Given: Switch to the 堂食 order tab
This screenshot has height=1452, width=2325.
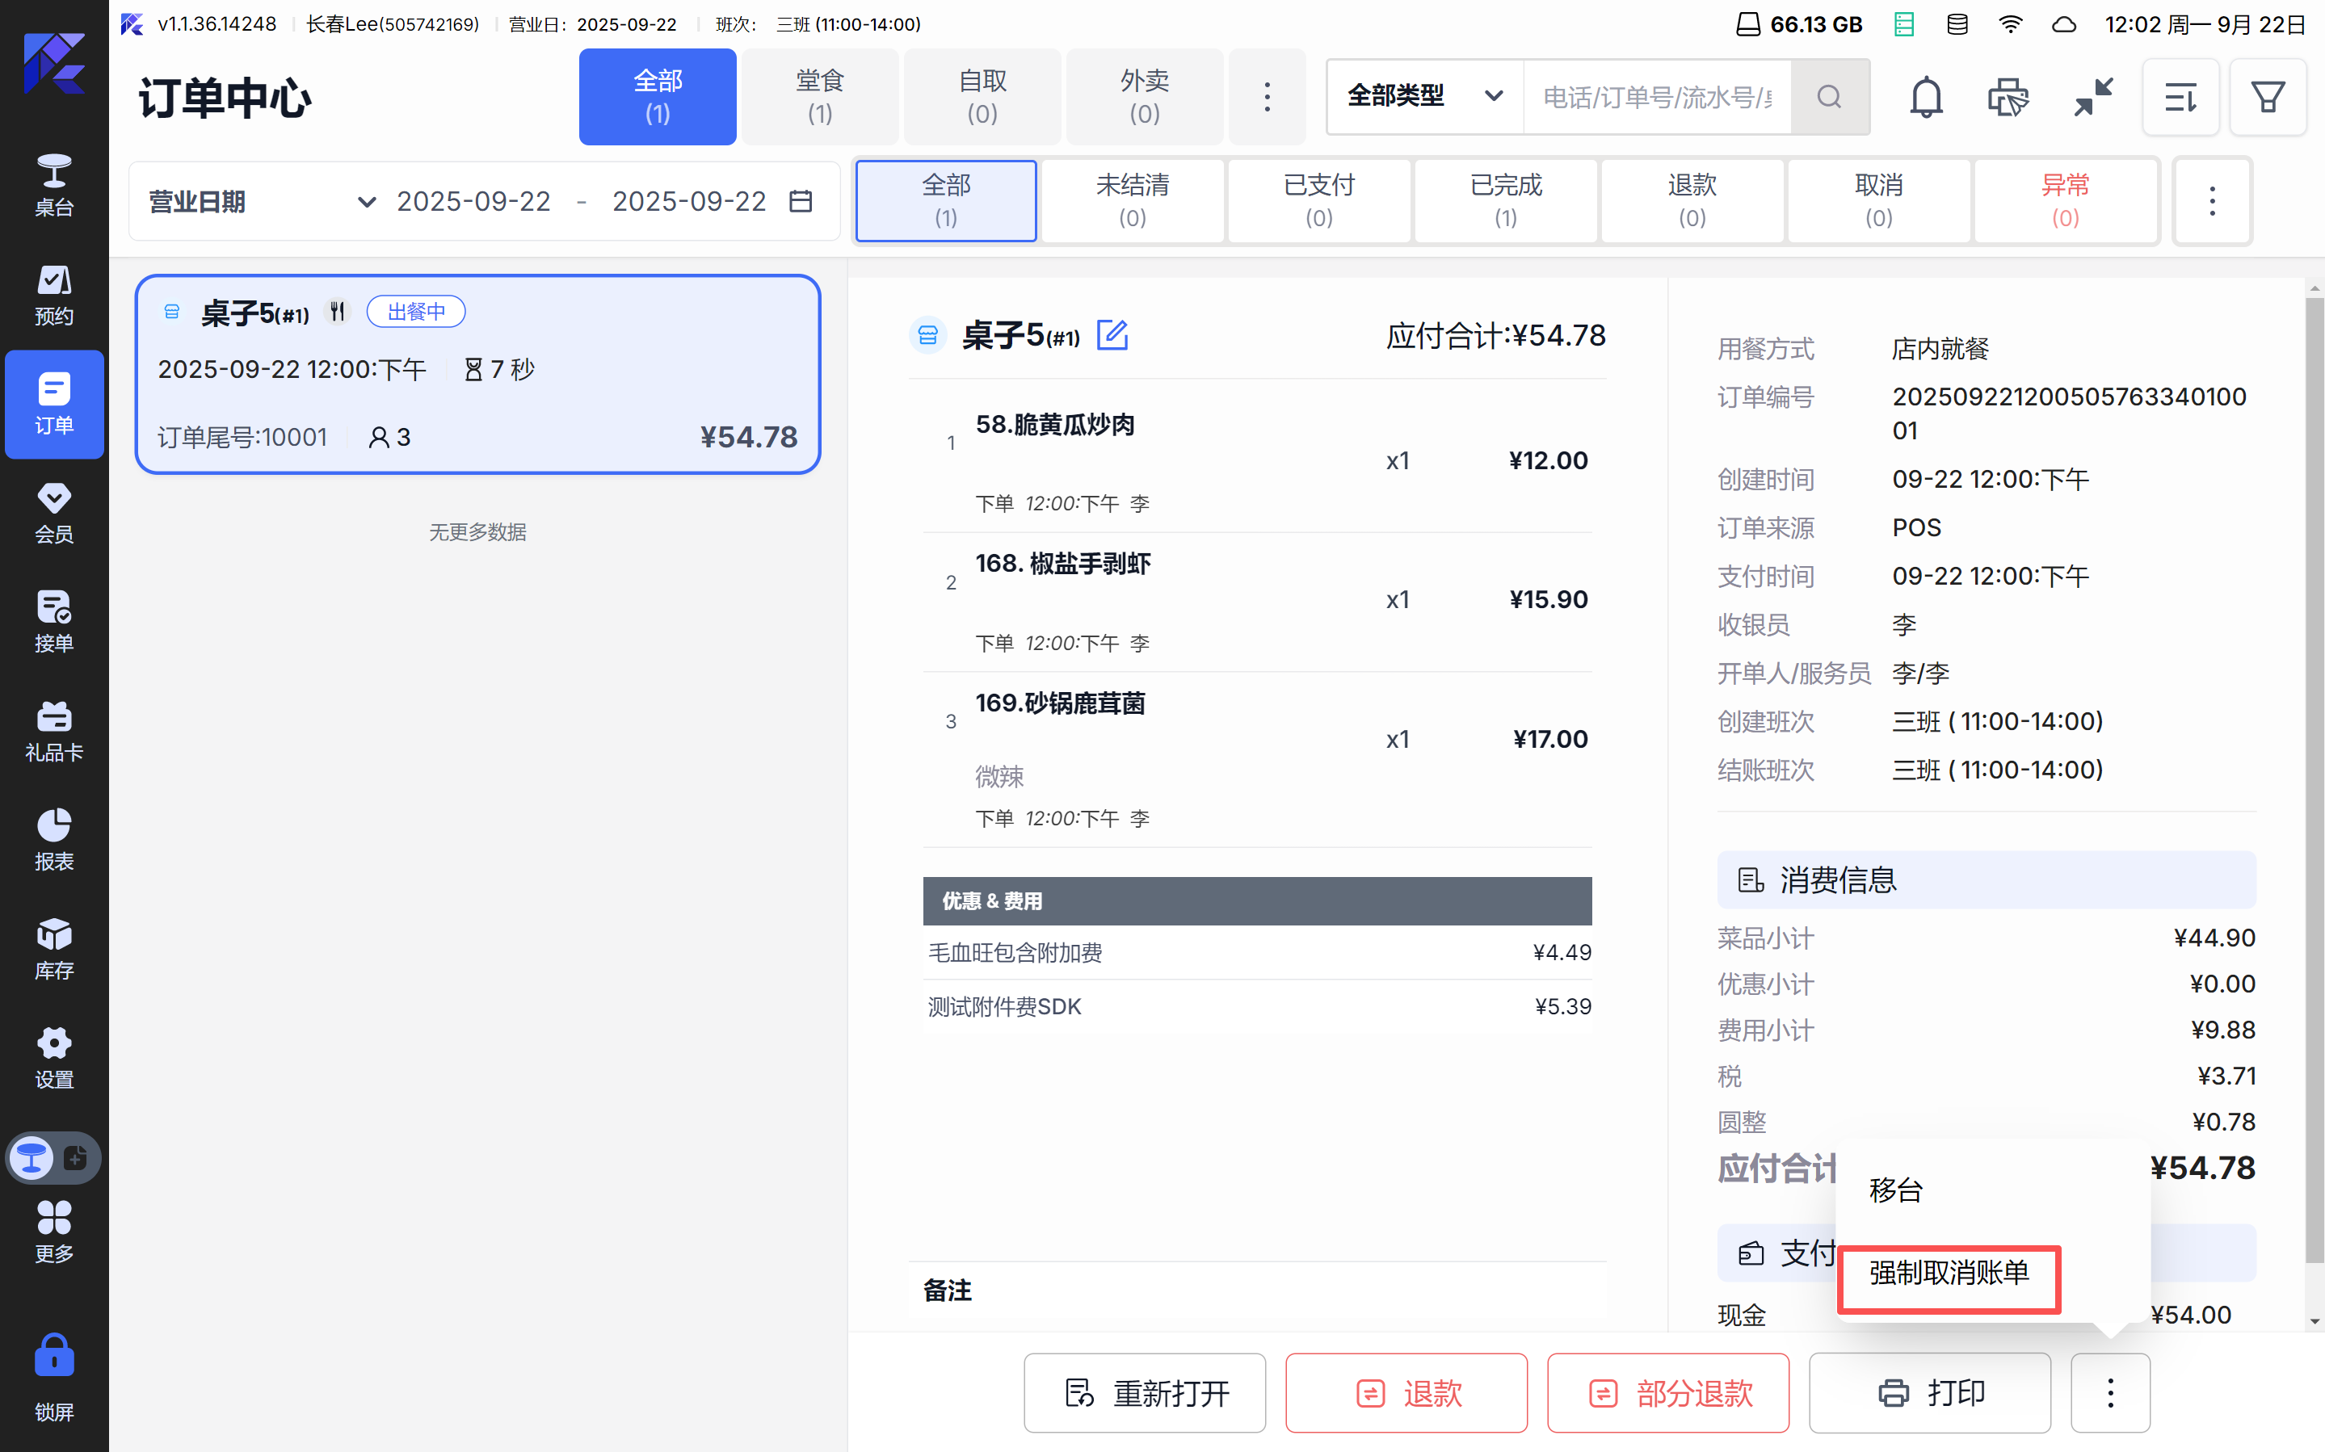Looking at the screenshot, I should click(819, 97).
